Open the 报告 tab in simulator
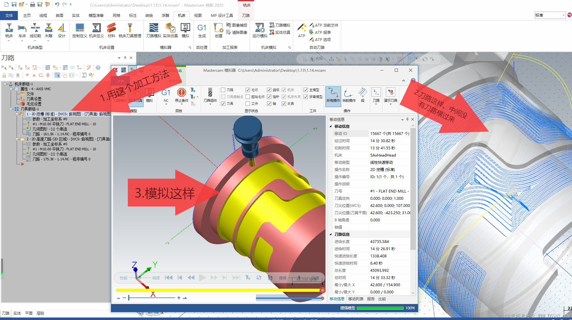572x320 pixels. click(x=371, y=299)
